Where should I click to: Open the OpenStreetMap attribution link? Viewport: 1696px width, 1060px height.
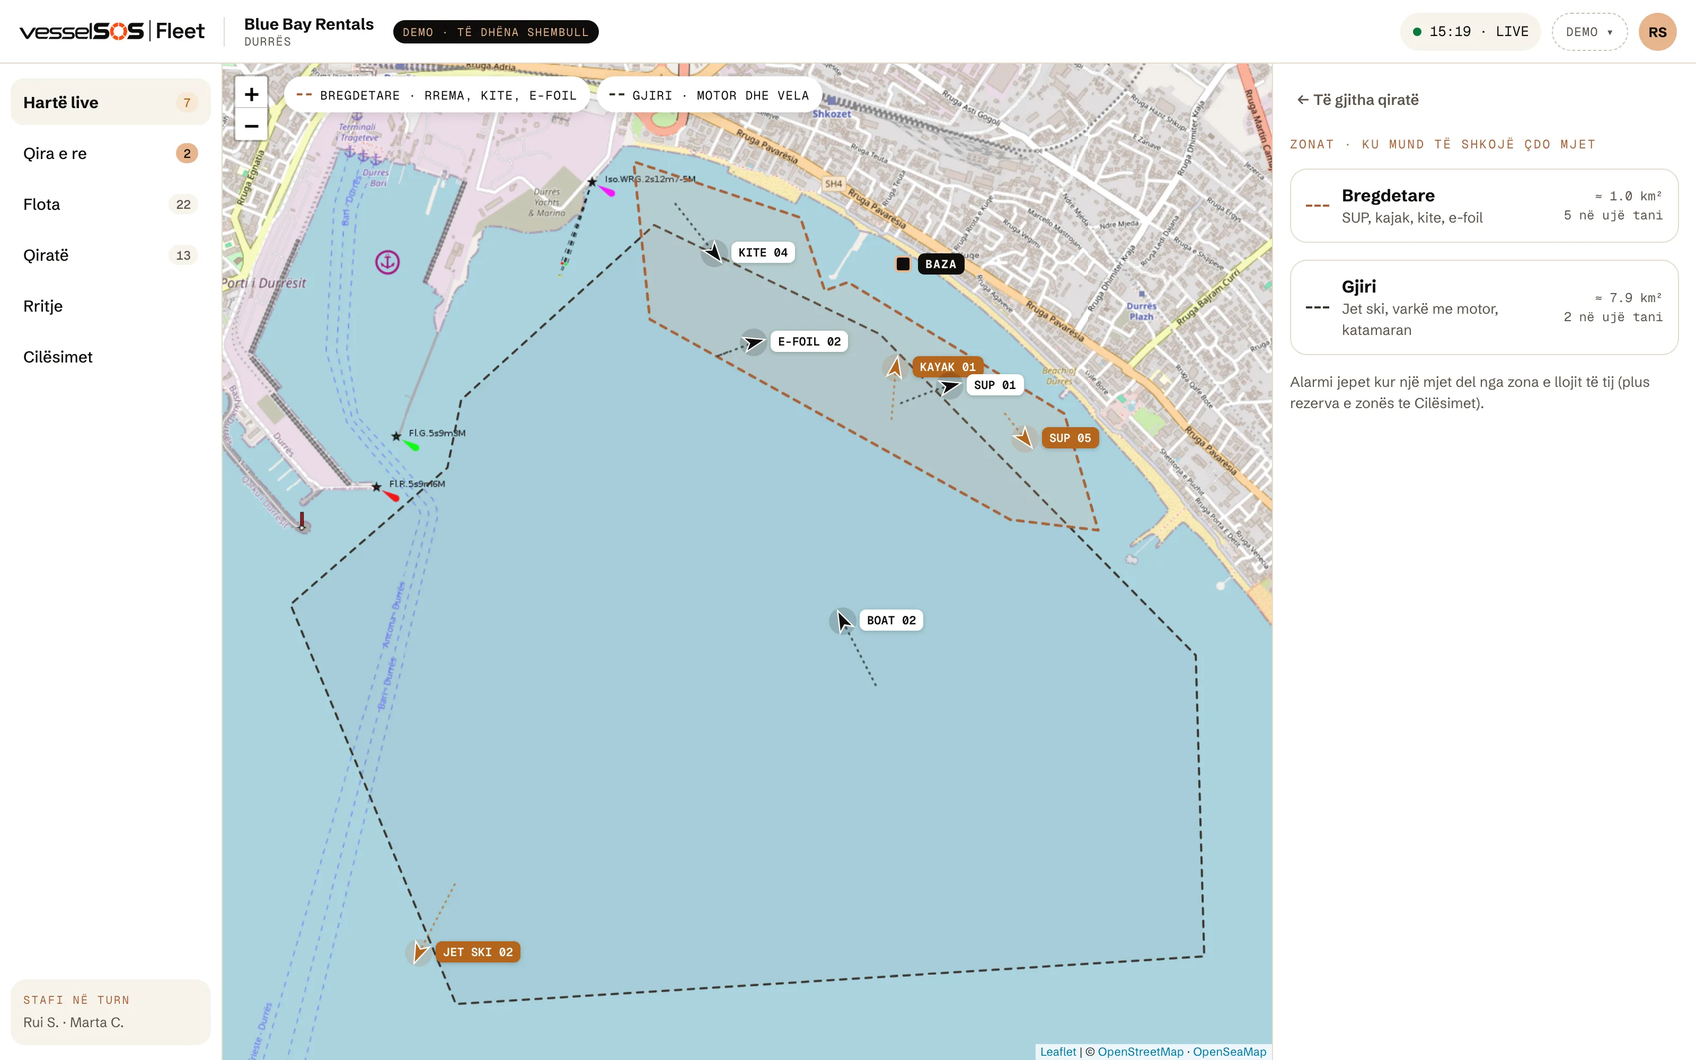coord(1140,1052)
